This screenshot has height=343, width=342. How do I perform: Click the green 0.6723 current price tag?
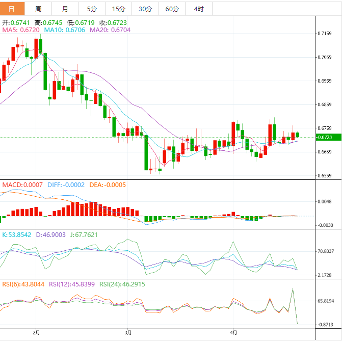tap(325, 137)
